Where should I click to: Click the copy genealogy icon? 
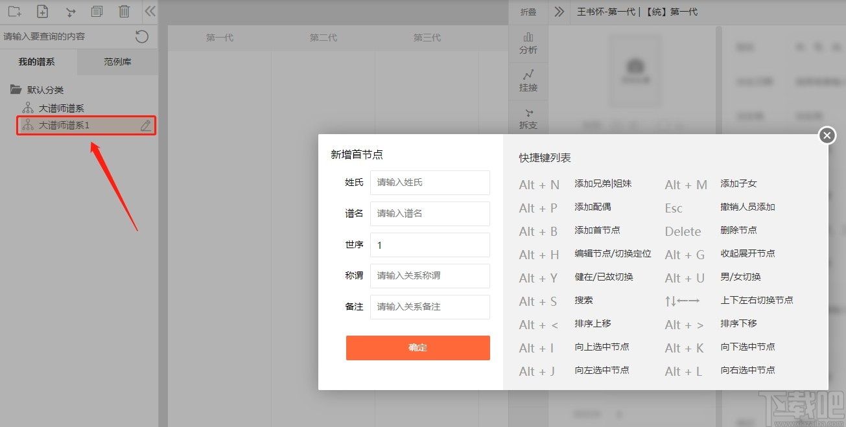[97, 11]
